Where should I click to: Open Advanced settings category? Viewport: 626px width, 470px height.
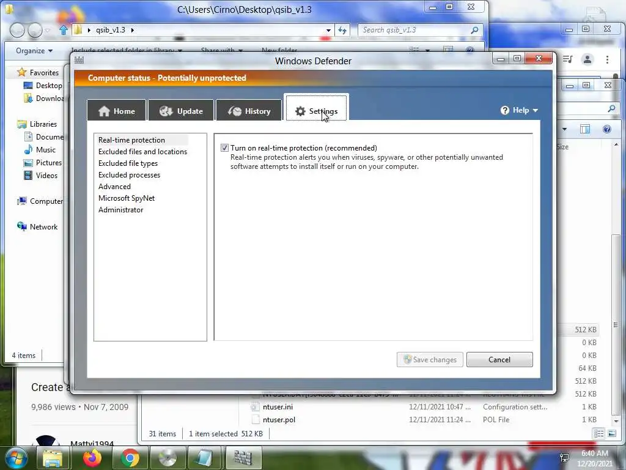[114, 186]
